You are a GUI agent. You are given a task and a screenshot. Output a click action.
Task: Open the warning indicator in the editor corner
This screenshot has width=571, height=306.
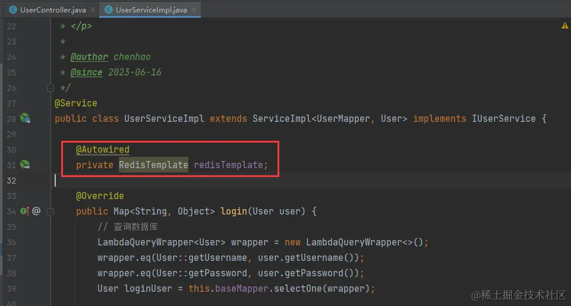point(565,26)
